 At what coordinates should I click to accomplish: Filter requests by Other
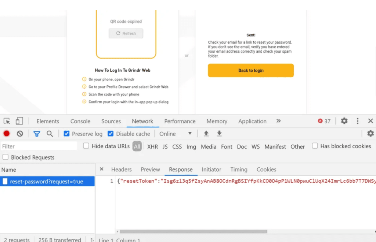(x=297, y=146)
